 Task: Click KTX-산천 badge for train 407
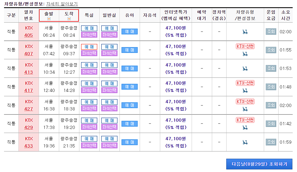click(245, 46)
